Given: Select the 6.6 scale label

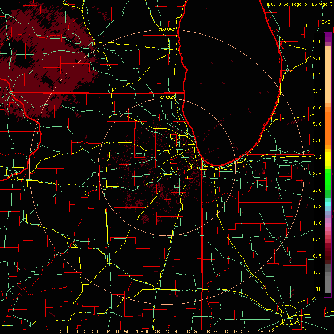Looking at the screenshot, I should [x=317, y=108].
